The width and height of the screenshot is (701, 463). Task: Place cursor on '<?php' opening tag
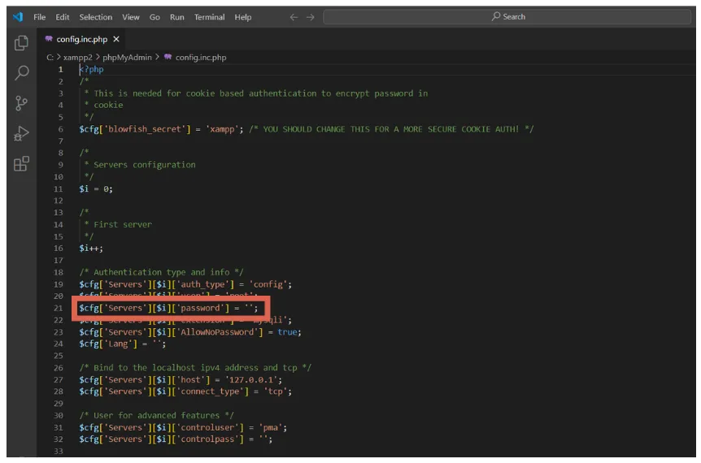[x=92, y=69]
